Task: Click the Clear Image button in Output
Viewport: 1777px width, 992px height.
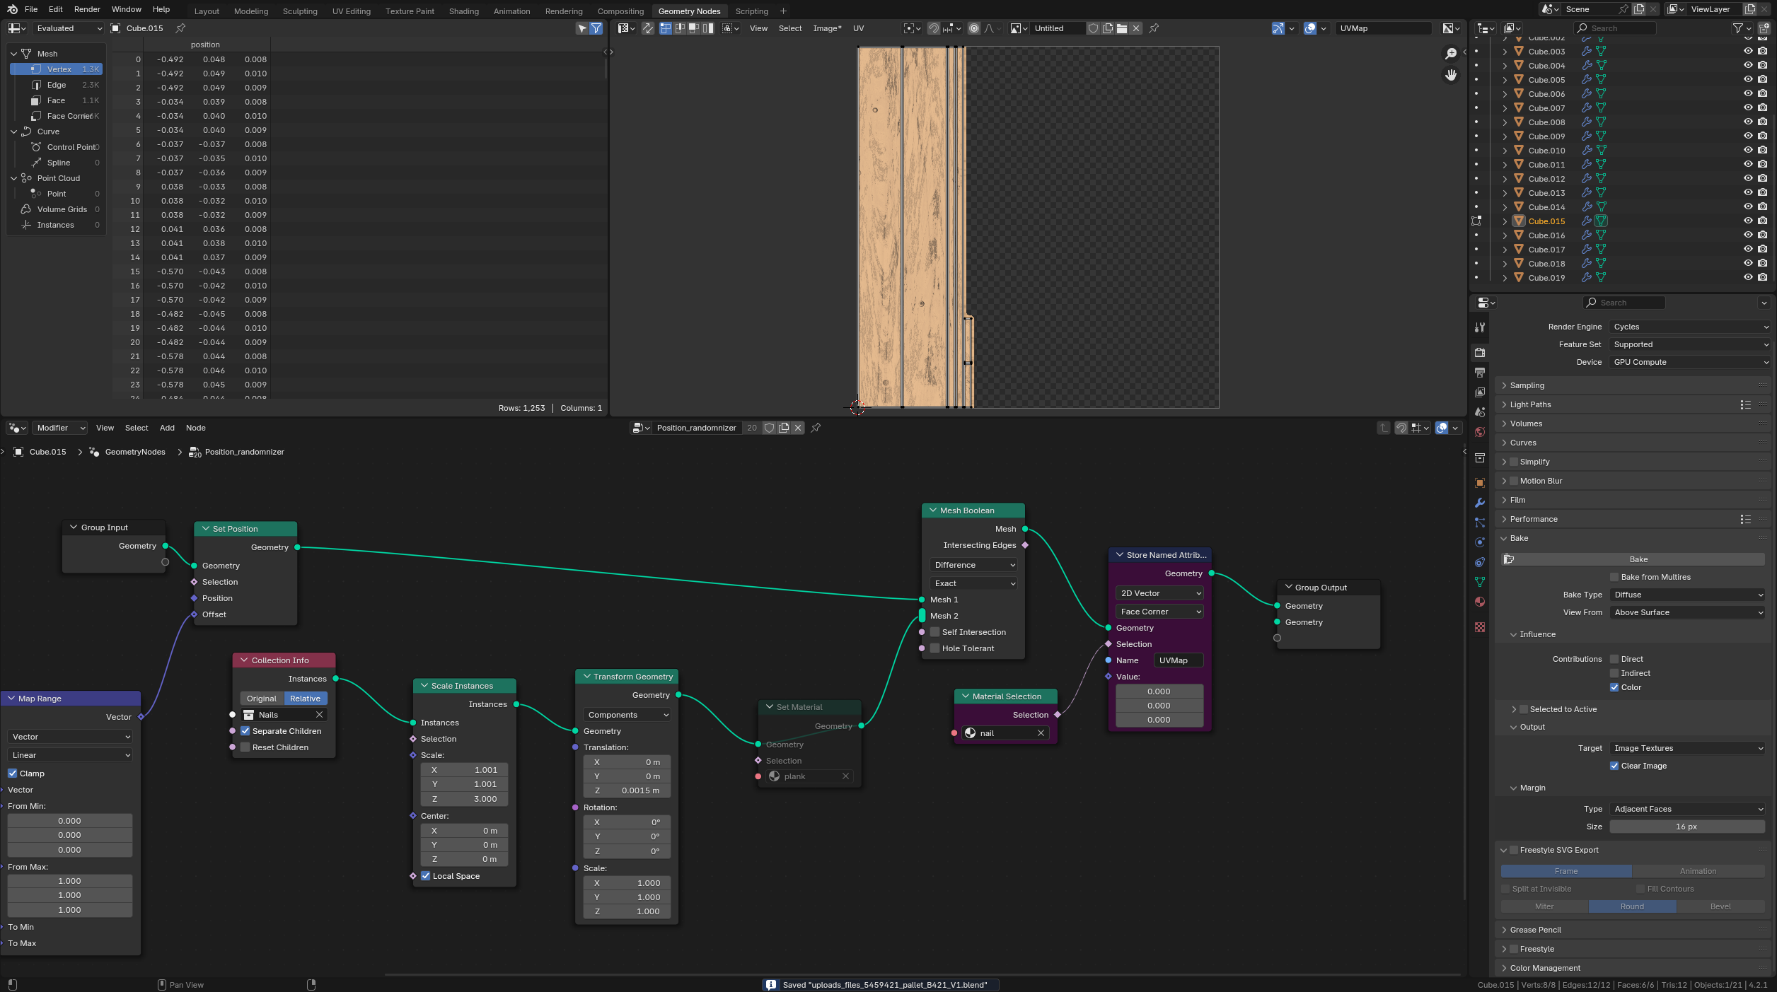Action: click(1615, 765)
